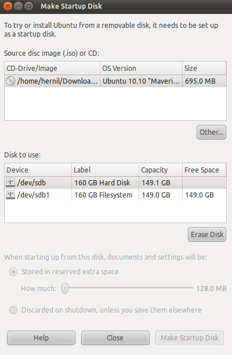Image resolution: width=232 pixels, height=355 pixels.
Task: Click the OS Version column header
Action: [x=141, y=68]
